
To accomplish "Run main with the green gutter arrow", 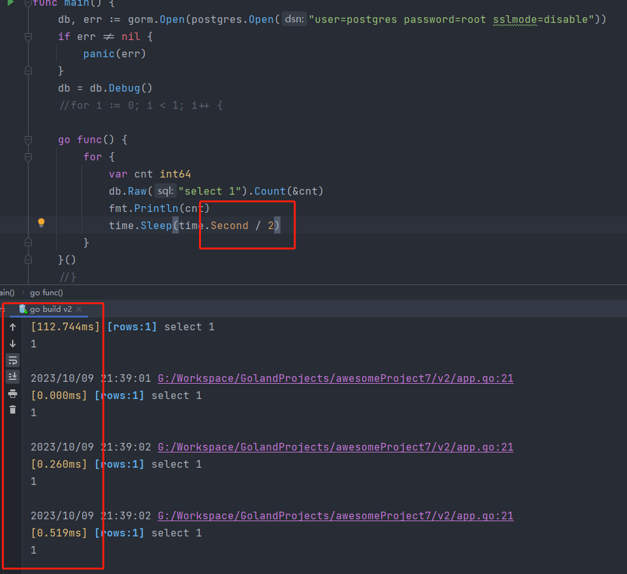I will 10,3.
